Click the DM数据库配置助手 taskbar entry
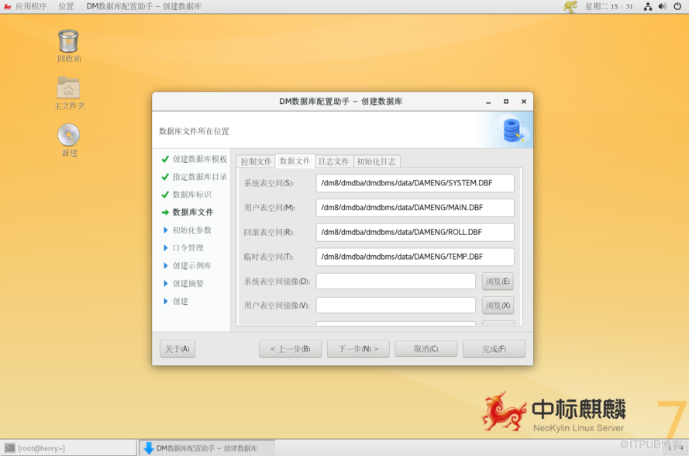 (x=207, y=448)
